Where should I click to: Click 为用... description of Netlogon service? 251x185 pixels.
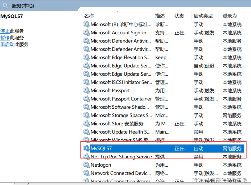click(162, 165)
